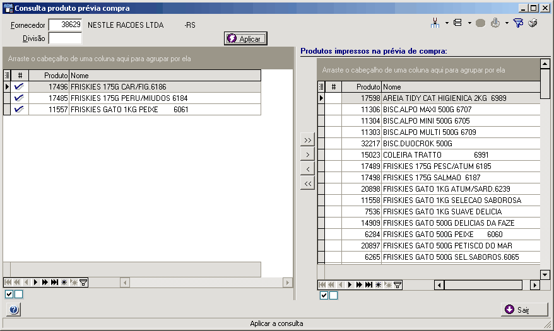This screenshot has height=331, width=554.
Task: Toggle the checkmark on row FRISKIES 175G PERU/MIUDOS 6184
Action: point(20,98)
